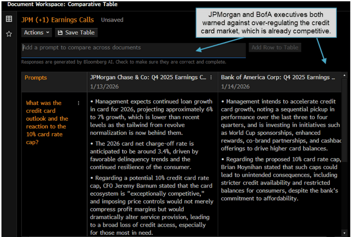Select Bank of America Q4 2025 Earnings header
Screen dimensions: 352x237
[278, 77]
